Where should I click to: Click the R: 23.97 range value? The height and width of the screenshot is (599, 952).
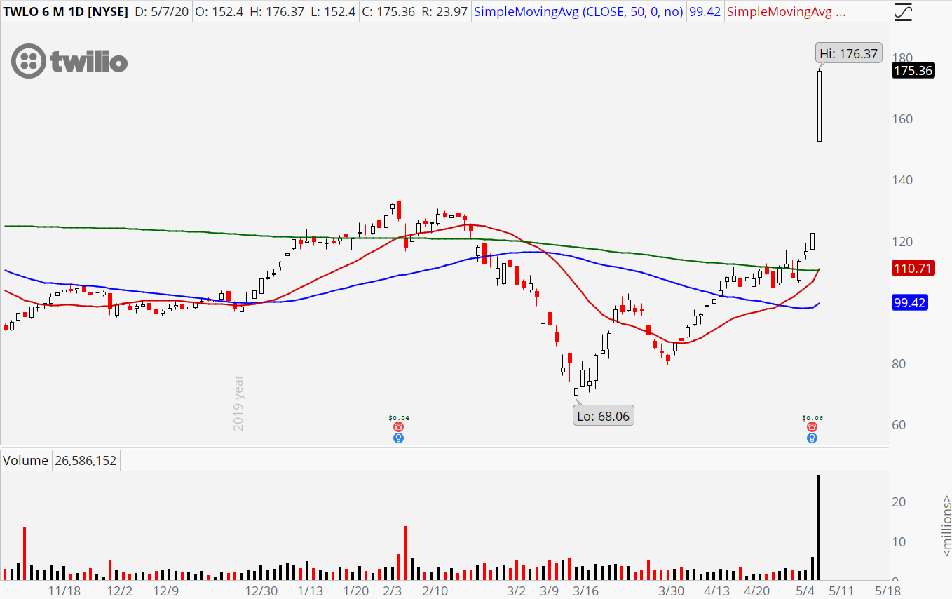coord(444,12)
